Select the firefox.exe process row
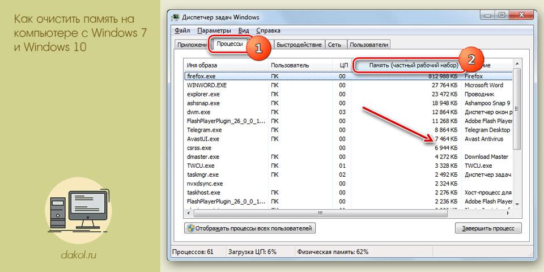 [348, 76]
